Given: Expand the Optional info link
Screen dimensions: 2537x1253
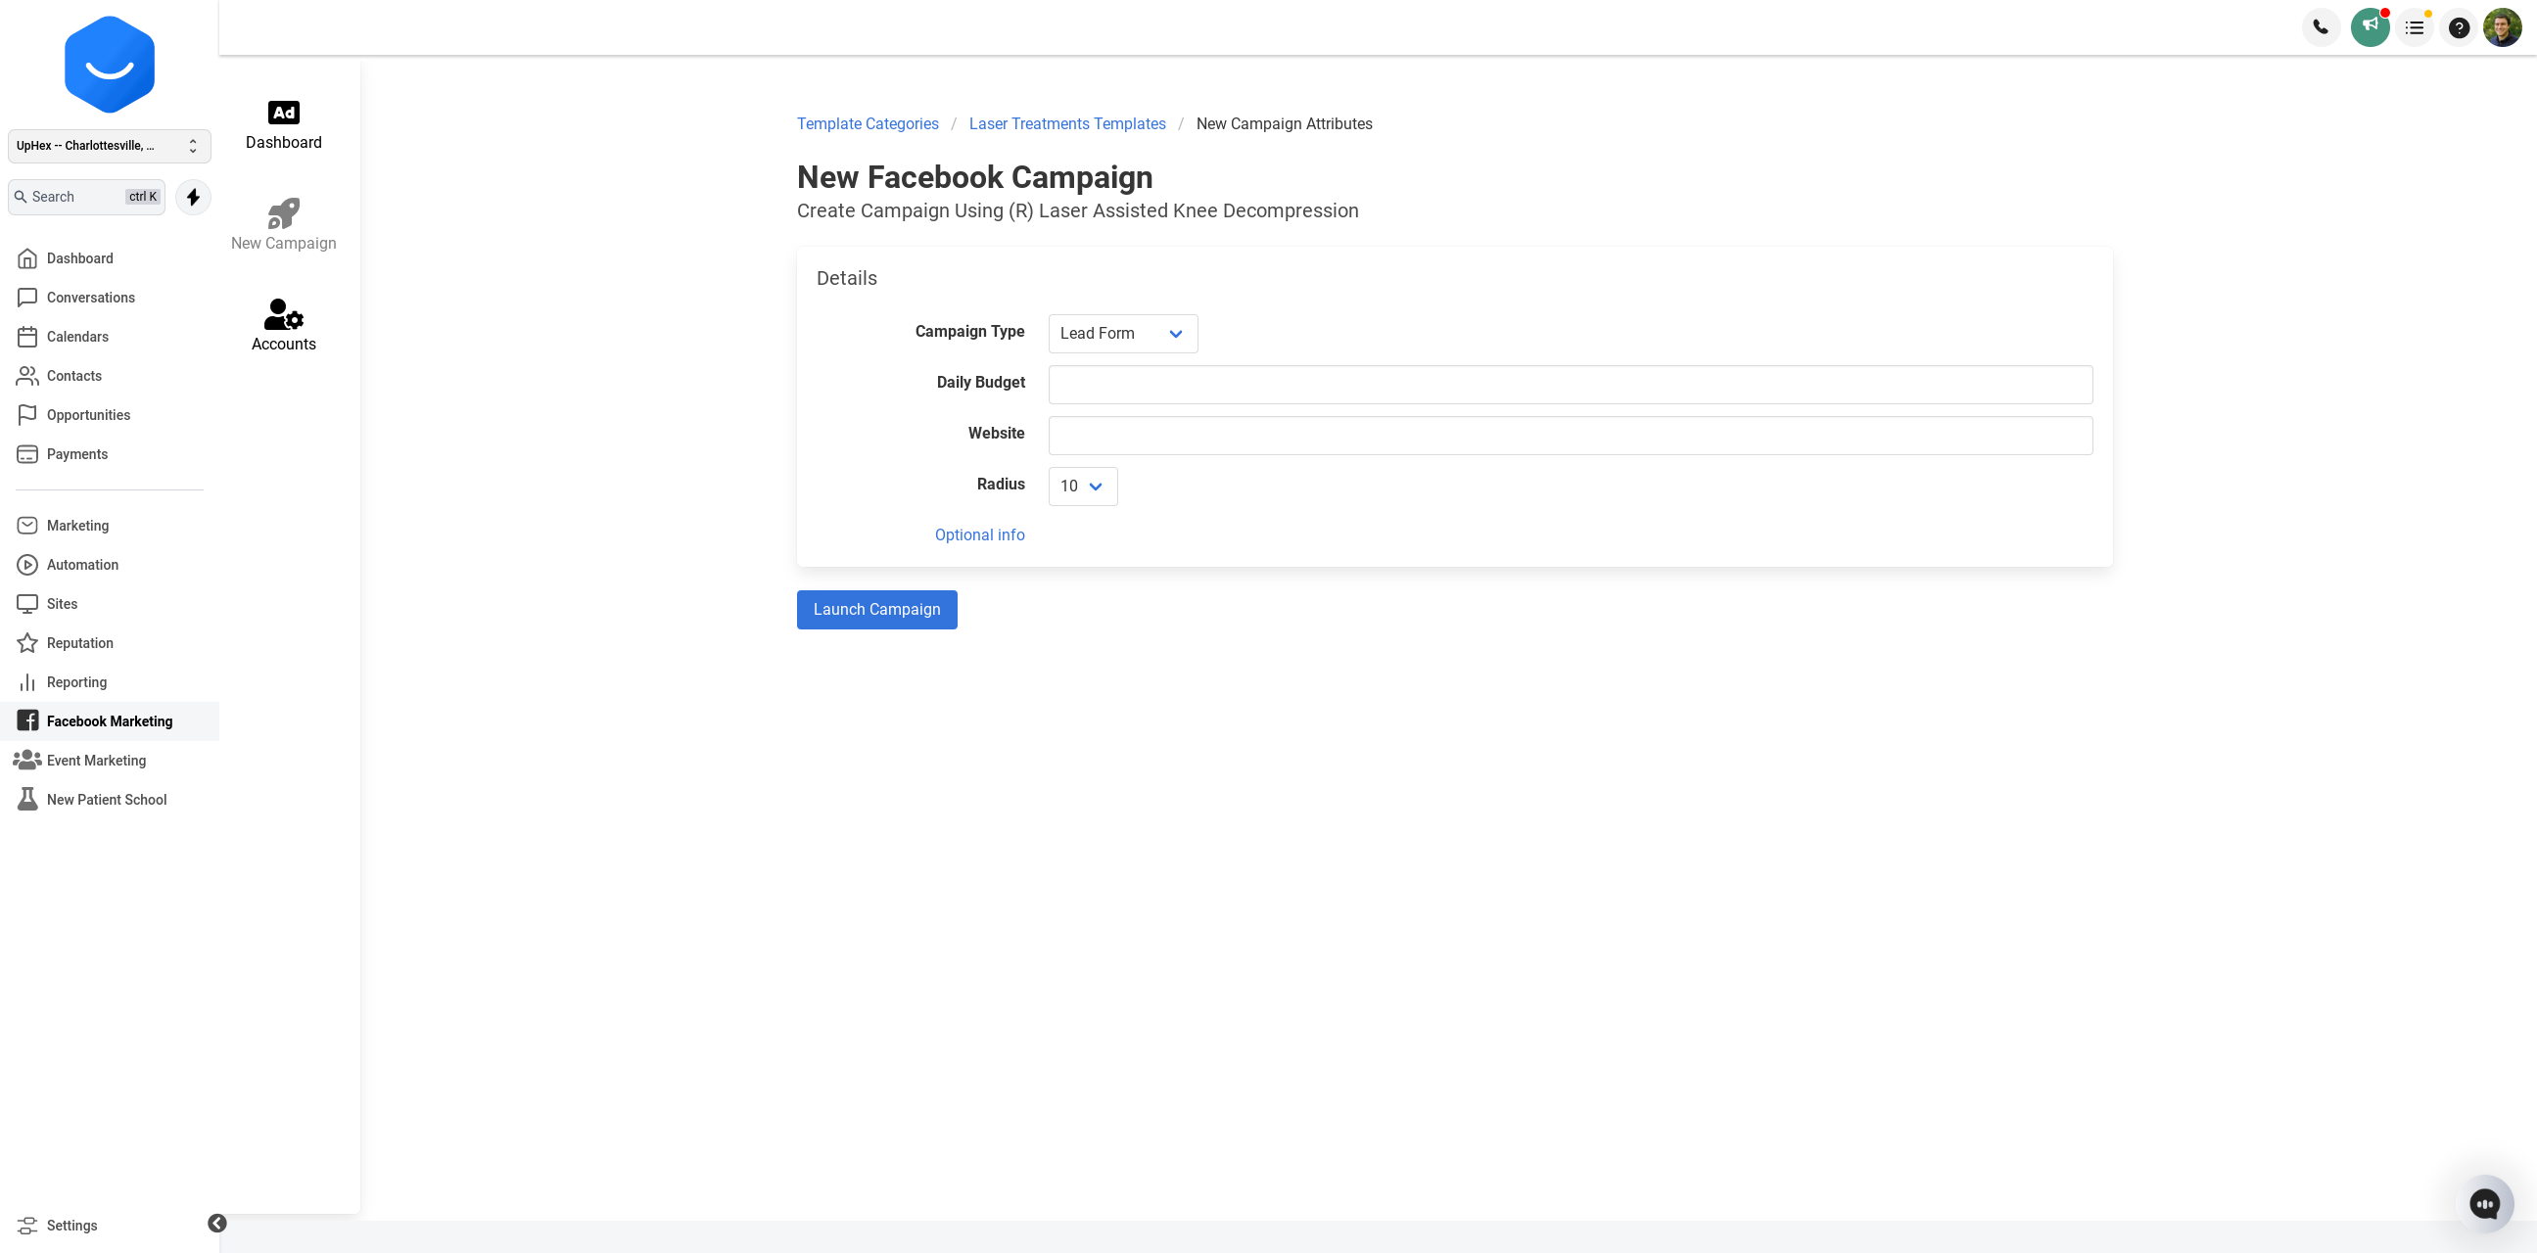Looking at the screenshot, I should (980, 535).
